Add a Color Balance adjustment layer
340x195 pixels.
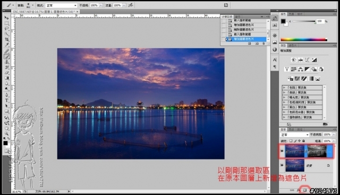pyautogui.click(x=300, y=69)
